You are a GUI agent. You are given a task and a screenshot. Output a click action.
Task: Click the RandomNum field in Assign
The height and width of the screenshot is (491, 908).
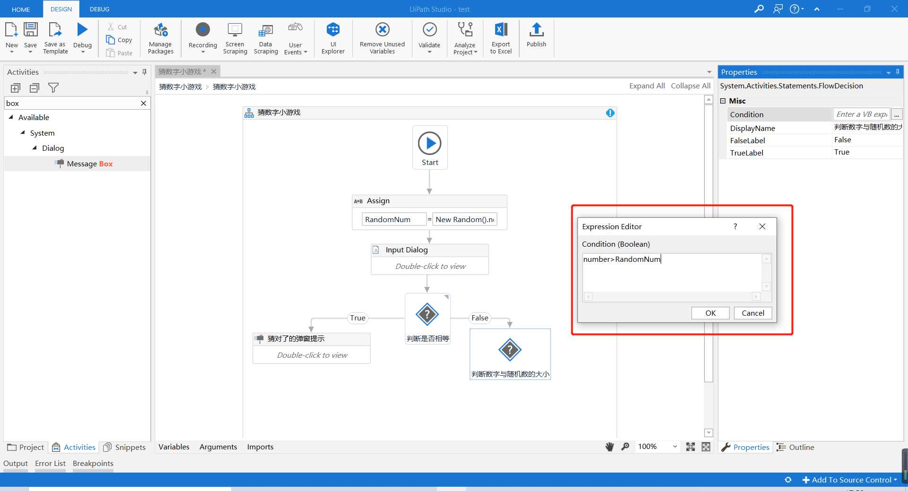pyautogui.click(x=394, y=219)
